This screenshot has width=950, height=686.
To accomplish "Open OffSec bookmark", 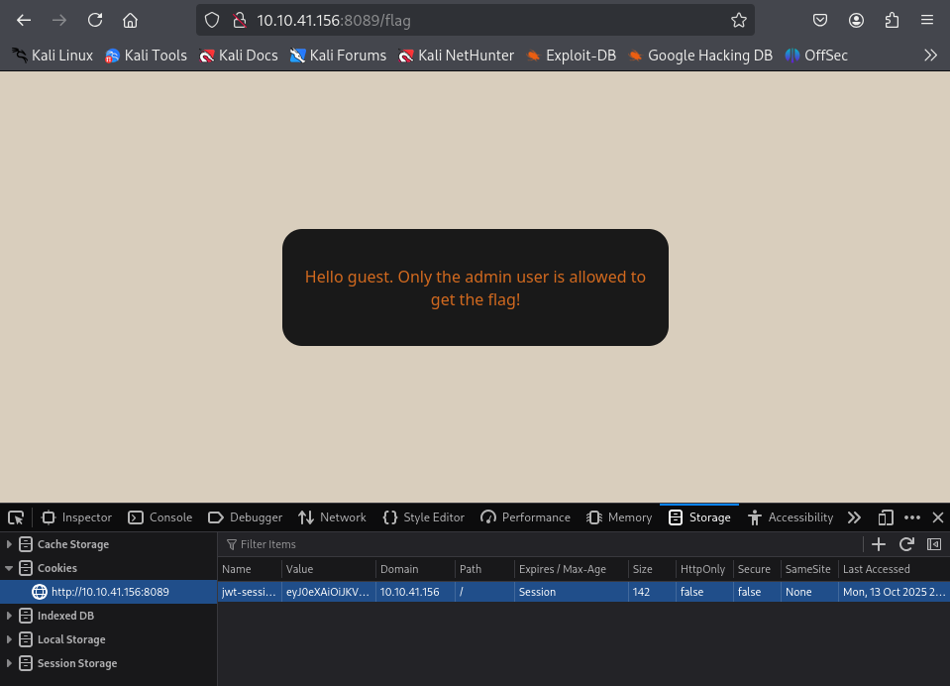I will point(816,56).
